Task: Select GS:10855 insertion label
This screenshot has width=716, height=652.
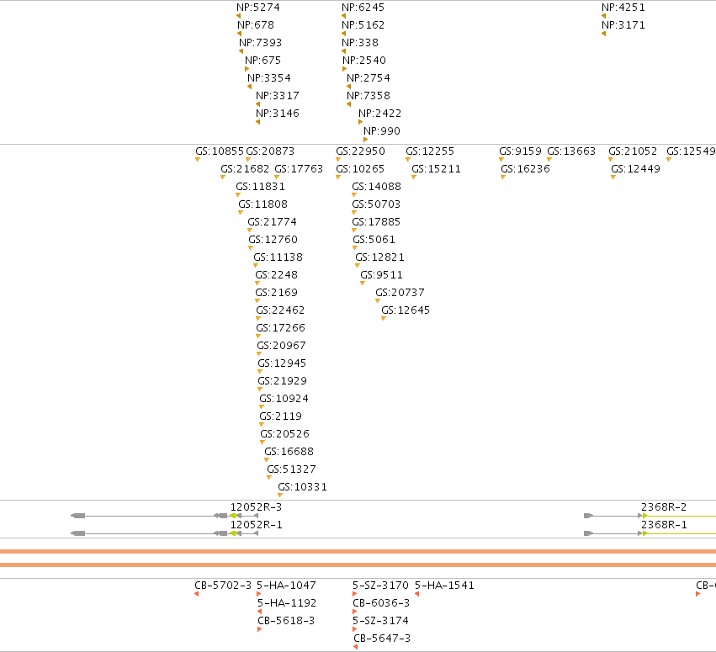Action: 220,151
